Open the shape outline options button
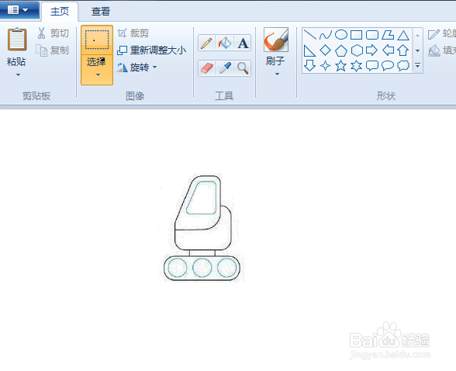Image resolution: width=456 pixels, height=371 pixels. [441, 33]
